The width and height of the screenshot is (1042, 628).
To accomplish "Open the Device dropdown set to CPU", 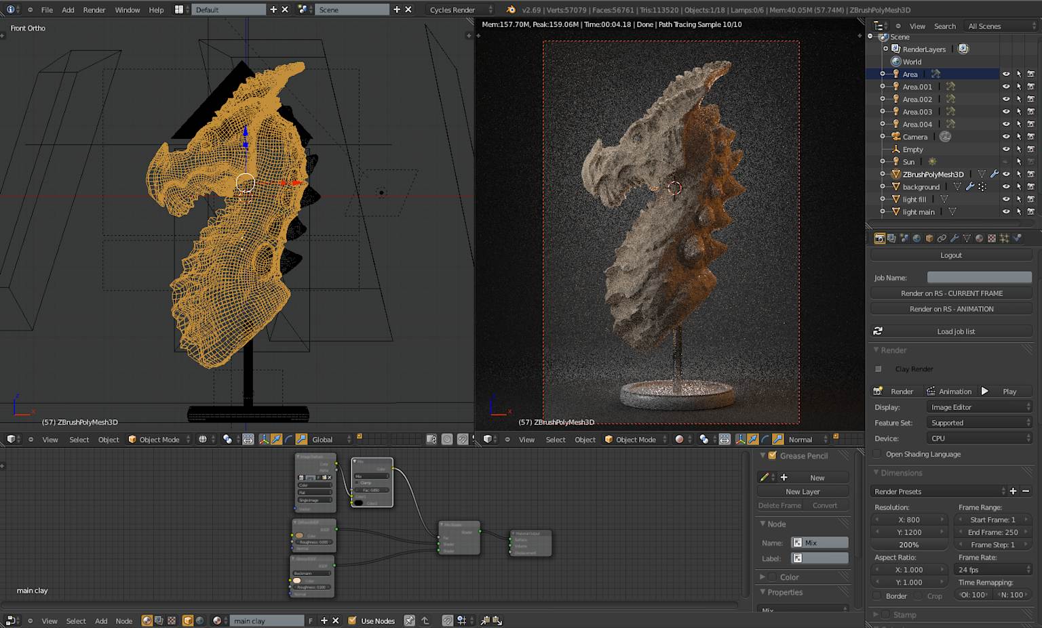I will pyautogui.click(x=979, y=438).
